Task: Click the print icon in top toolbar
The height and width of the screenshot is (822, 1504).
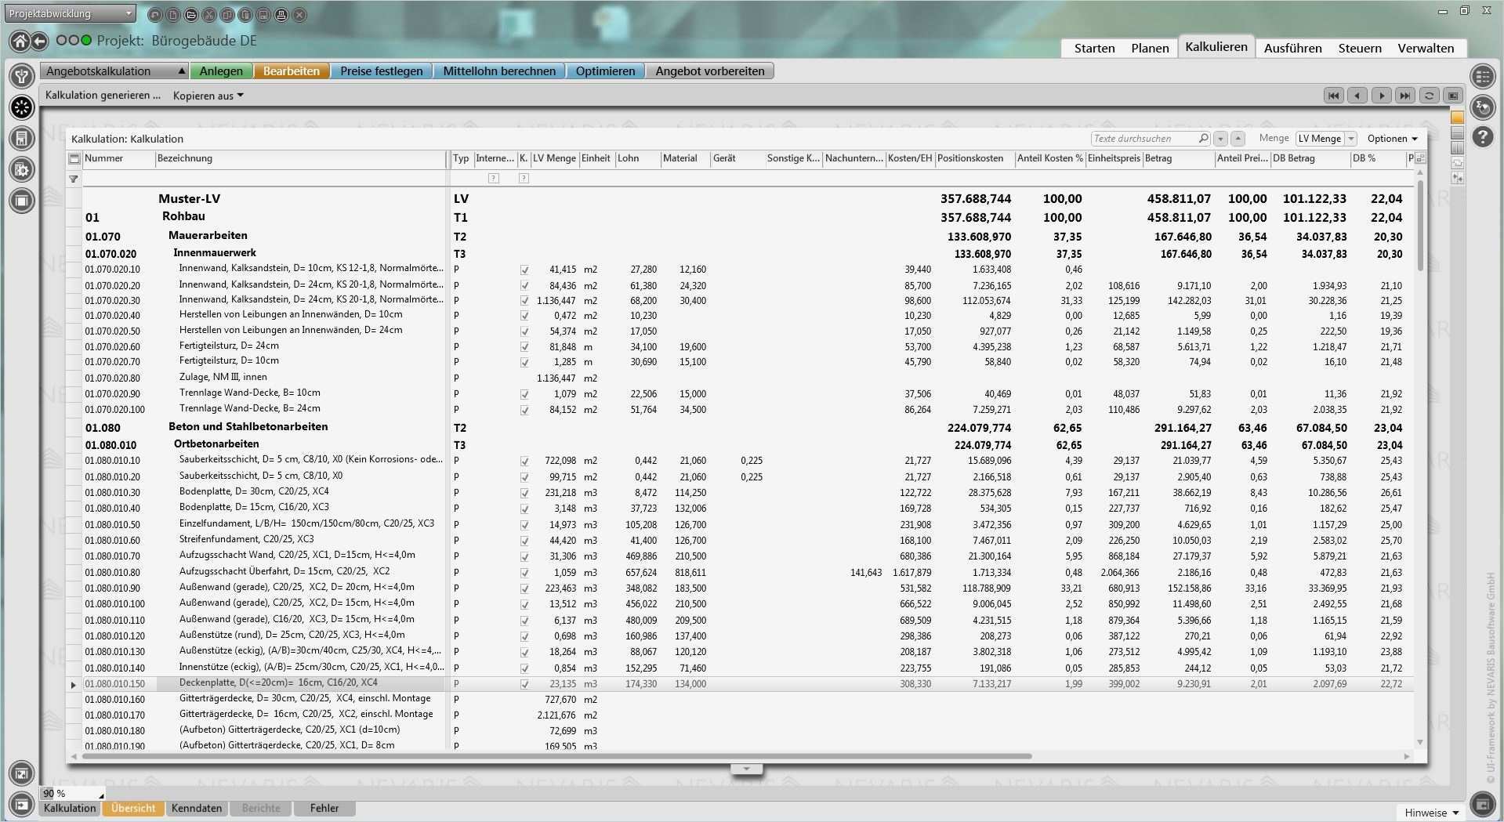Action: [x=281, y=15]
